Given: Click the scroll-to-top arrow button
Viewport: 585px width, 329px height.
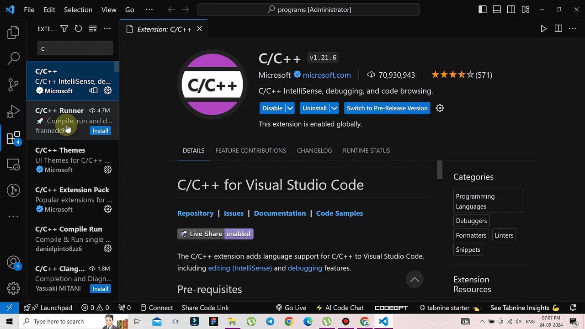Looking at the screenshot, I should click(415, 280).
